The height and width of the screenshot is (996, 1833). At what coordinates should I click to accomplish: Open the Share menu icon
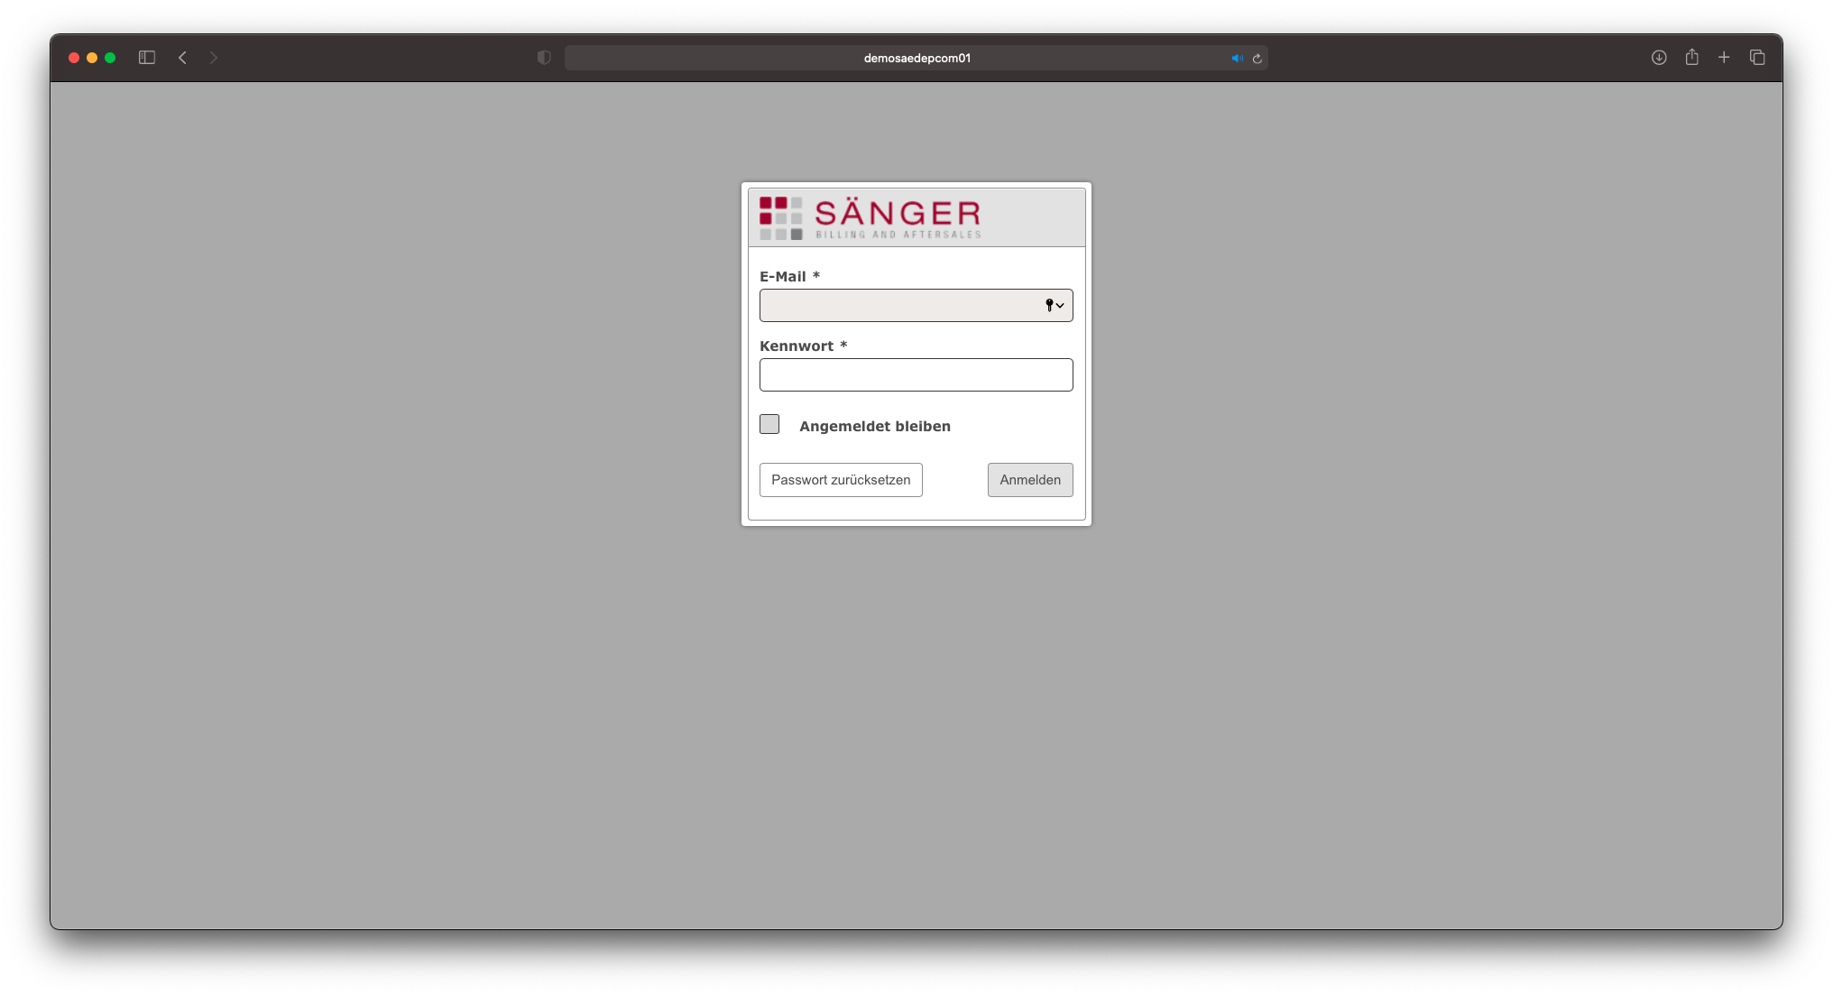pyautogui.click(x=1692, y=57)
